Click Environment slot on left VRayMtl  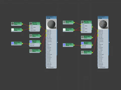tap(51, 40)
